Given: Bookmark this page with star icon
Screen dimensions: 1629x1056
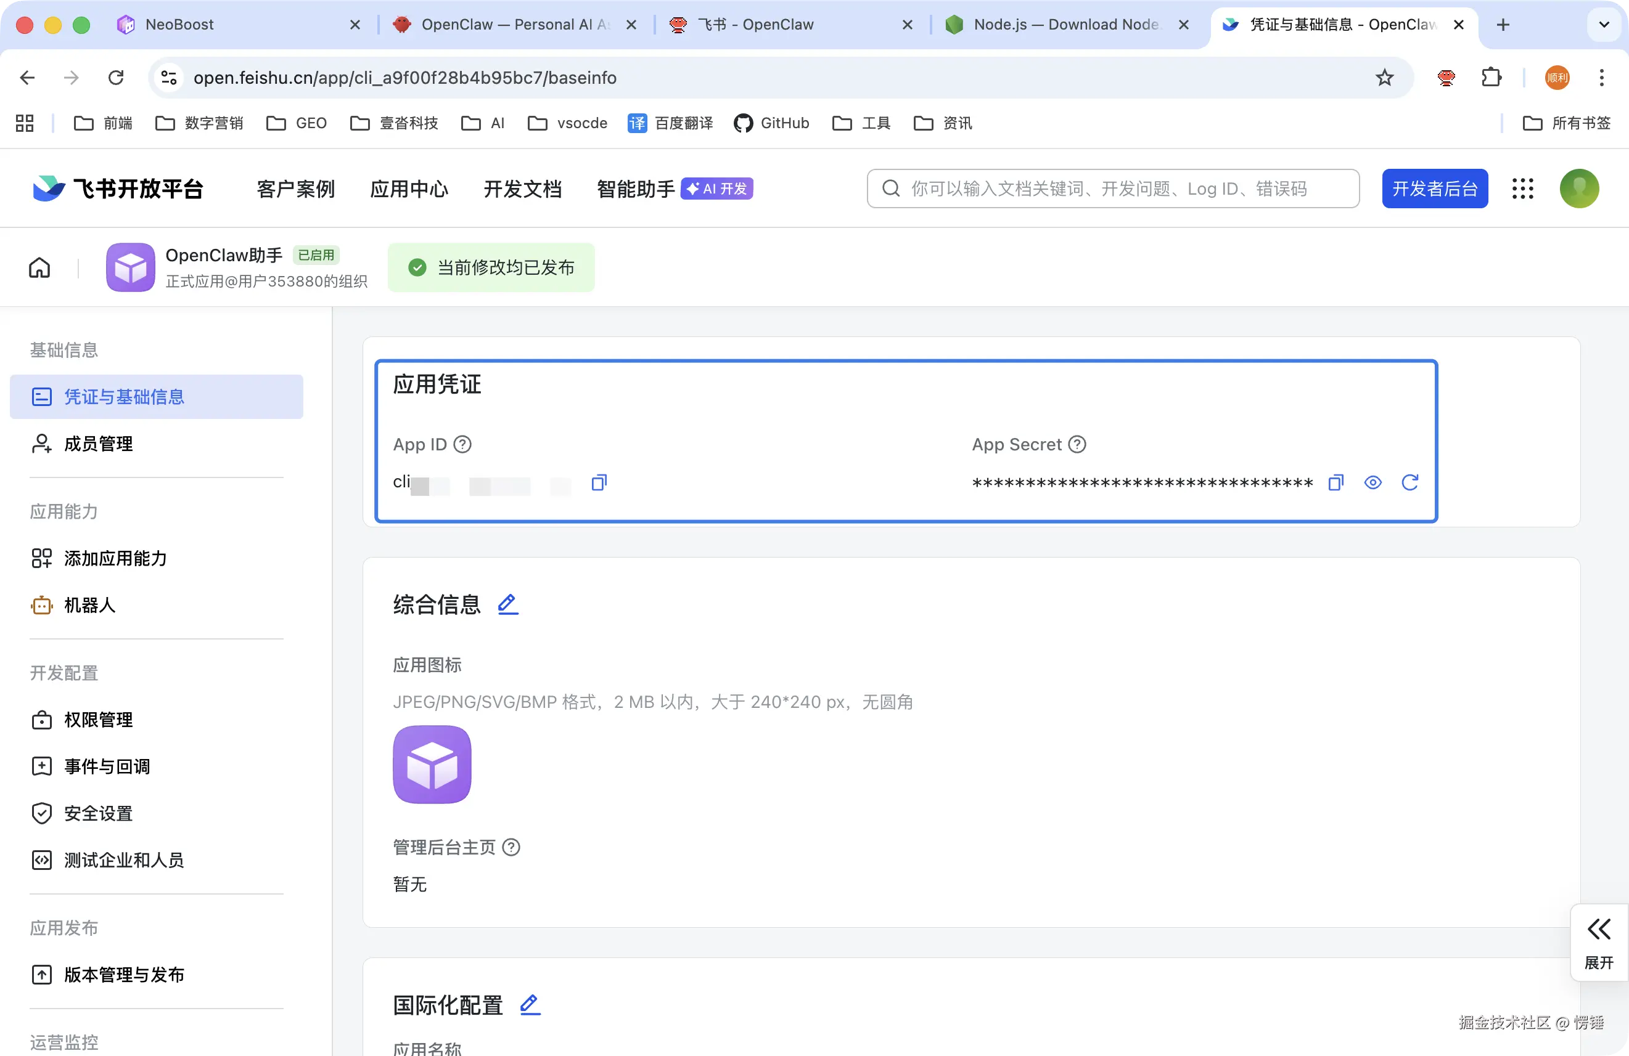Looking at the screenshot, I should (x=1384, y=78).
